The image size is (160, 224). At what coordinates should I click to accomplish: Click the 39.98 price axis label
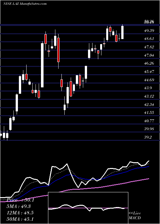(x=149, y=129)
